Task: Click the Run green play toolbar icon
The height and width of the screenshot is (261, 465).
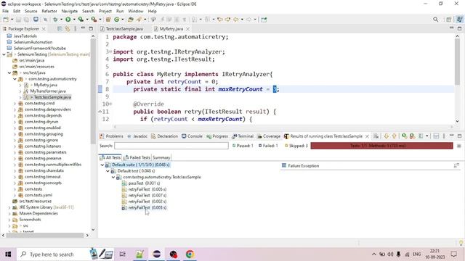Action: [x=68, y=20]
